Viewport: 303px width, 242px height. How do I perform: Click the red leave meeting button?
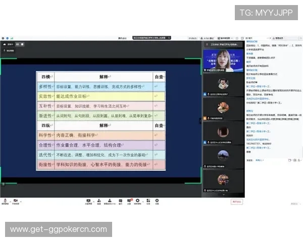coord(237,202)
